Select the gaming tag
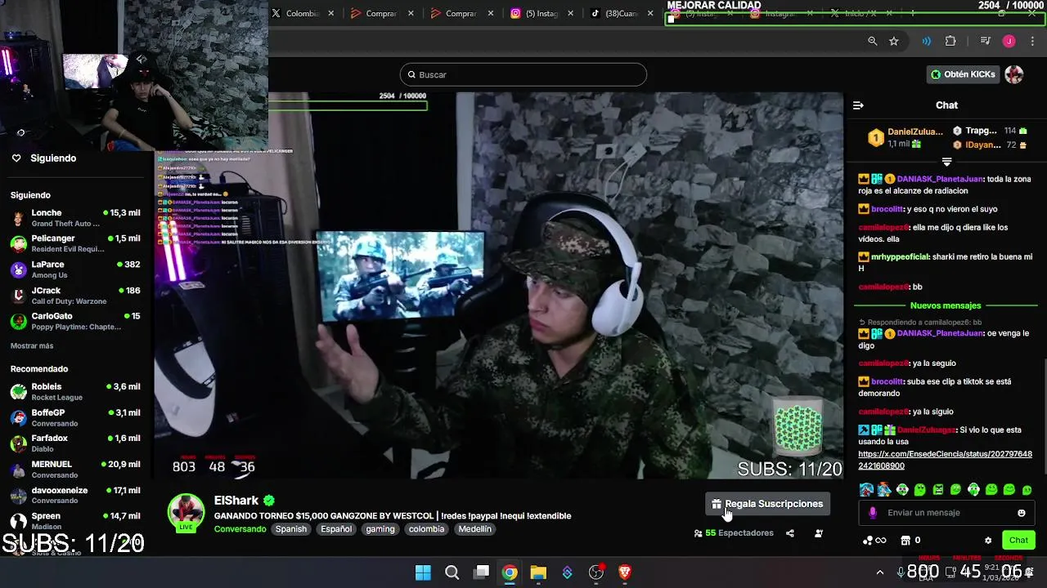The height and width of the screenshot is (588, 1047). point(380,529)
